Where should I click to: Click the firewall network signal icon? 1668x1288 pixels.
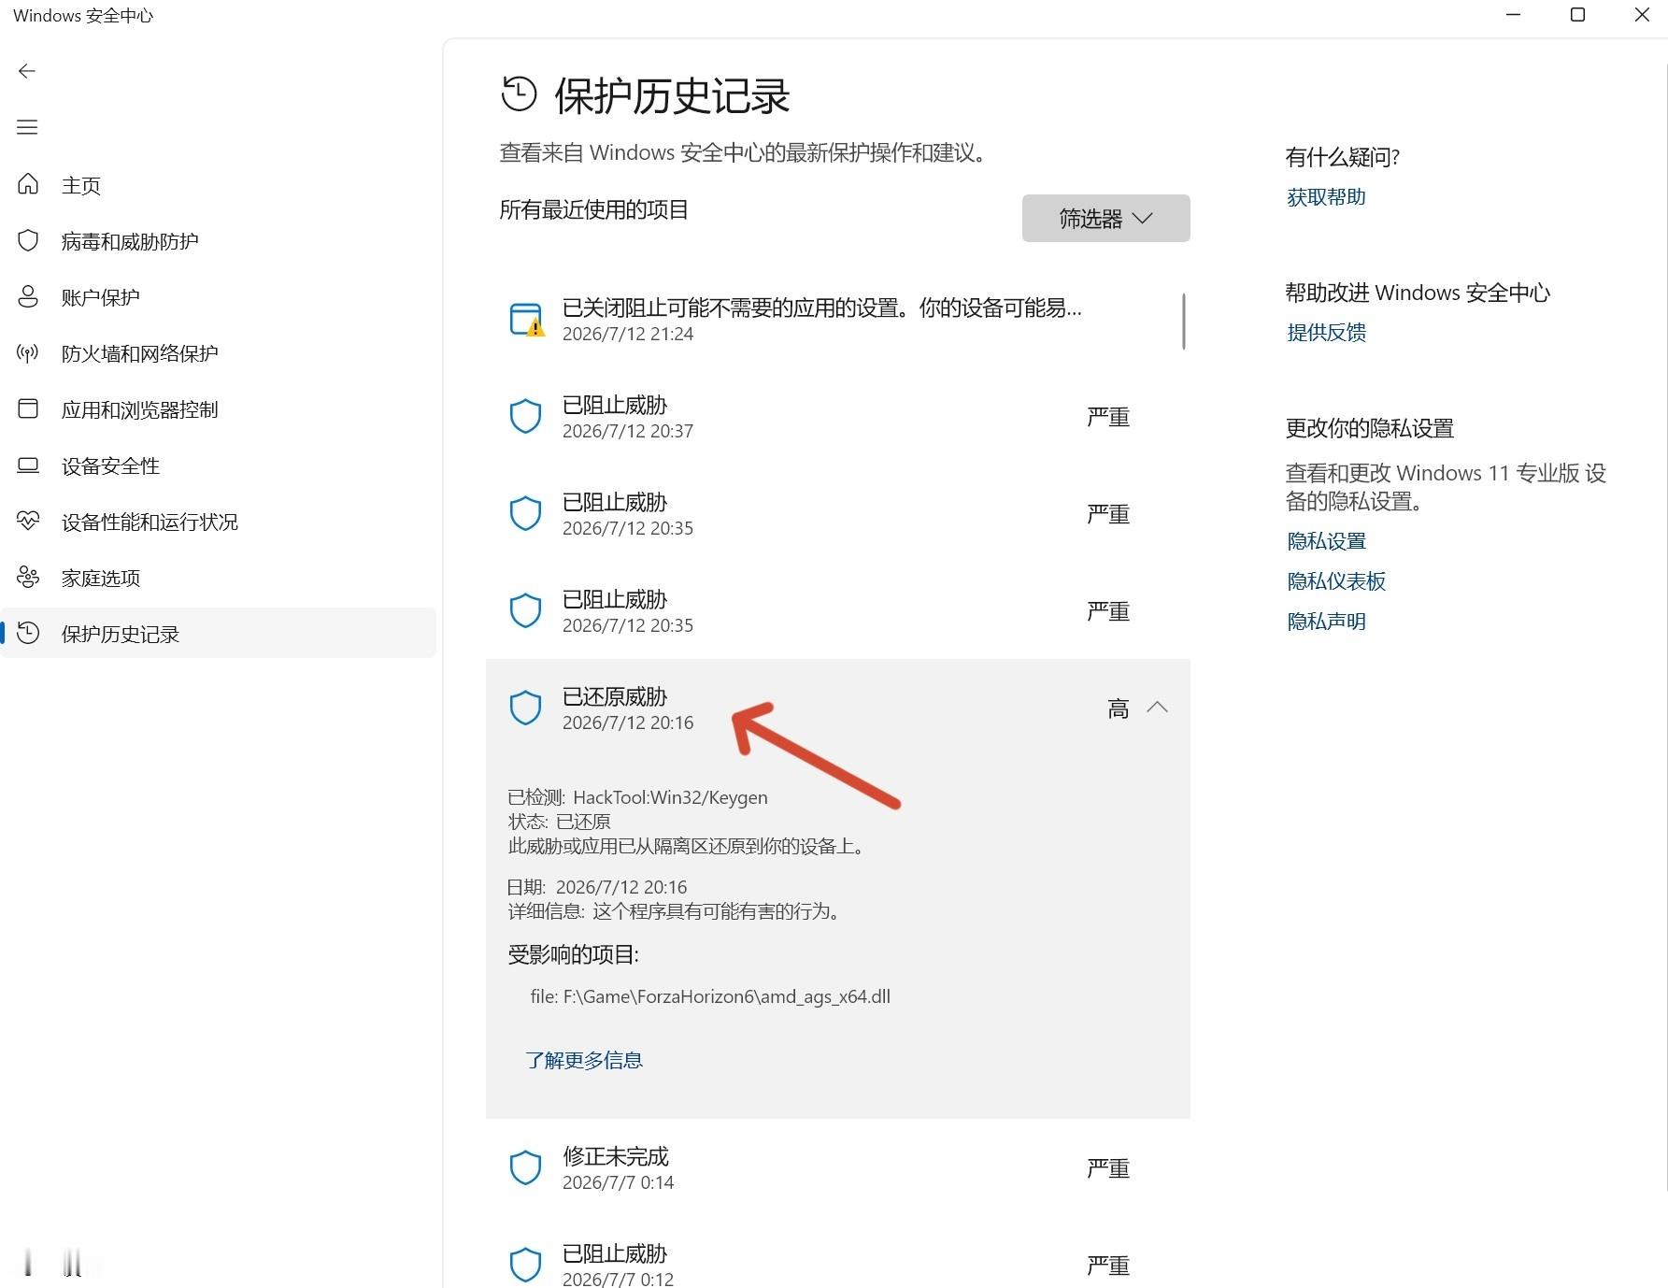point(28,352)
